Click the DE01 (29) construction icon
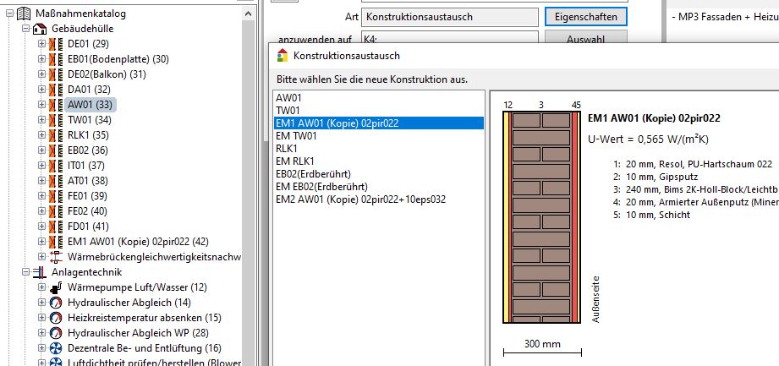 [x=56, y=44]
